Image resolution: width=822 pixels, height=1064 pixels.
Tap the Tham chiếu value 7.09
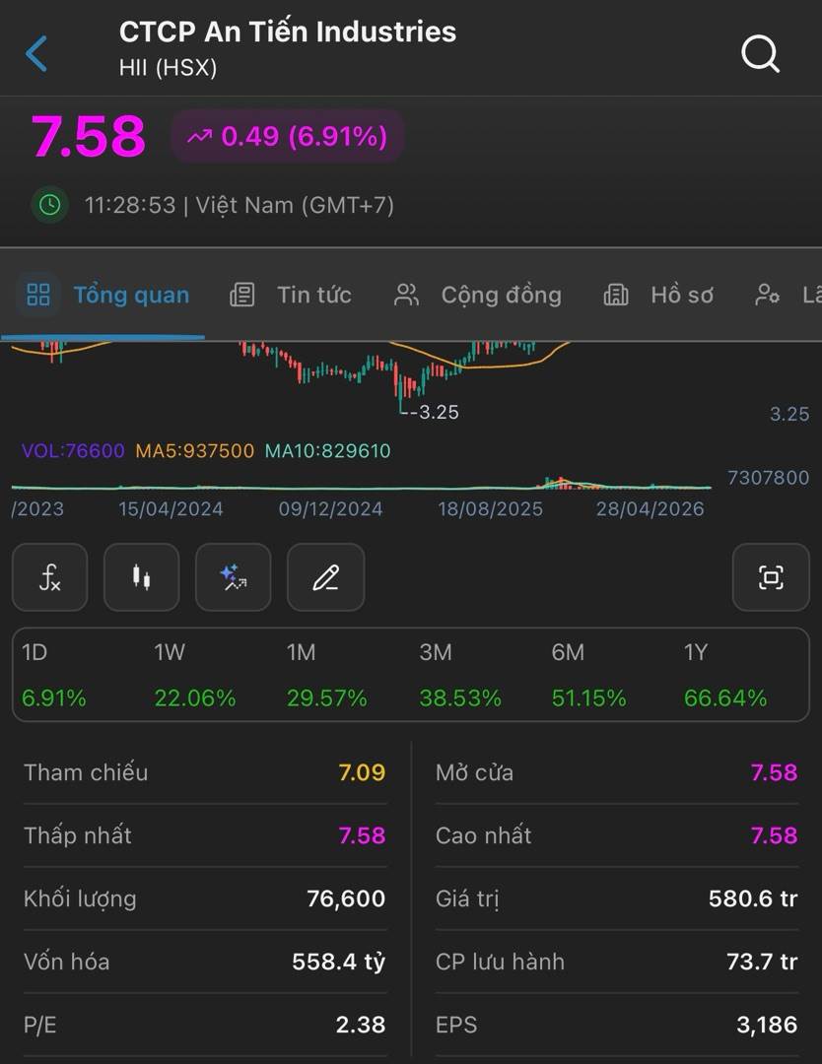tap(362, 772)
